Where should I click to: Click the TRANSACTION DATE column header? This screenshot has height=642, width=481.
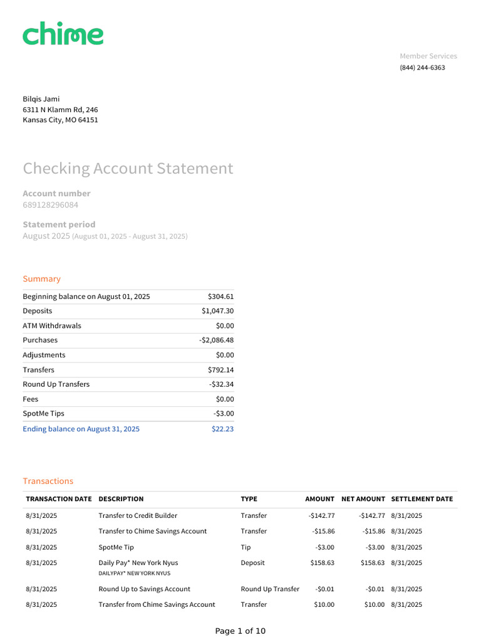pos(58,499)
